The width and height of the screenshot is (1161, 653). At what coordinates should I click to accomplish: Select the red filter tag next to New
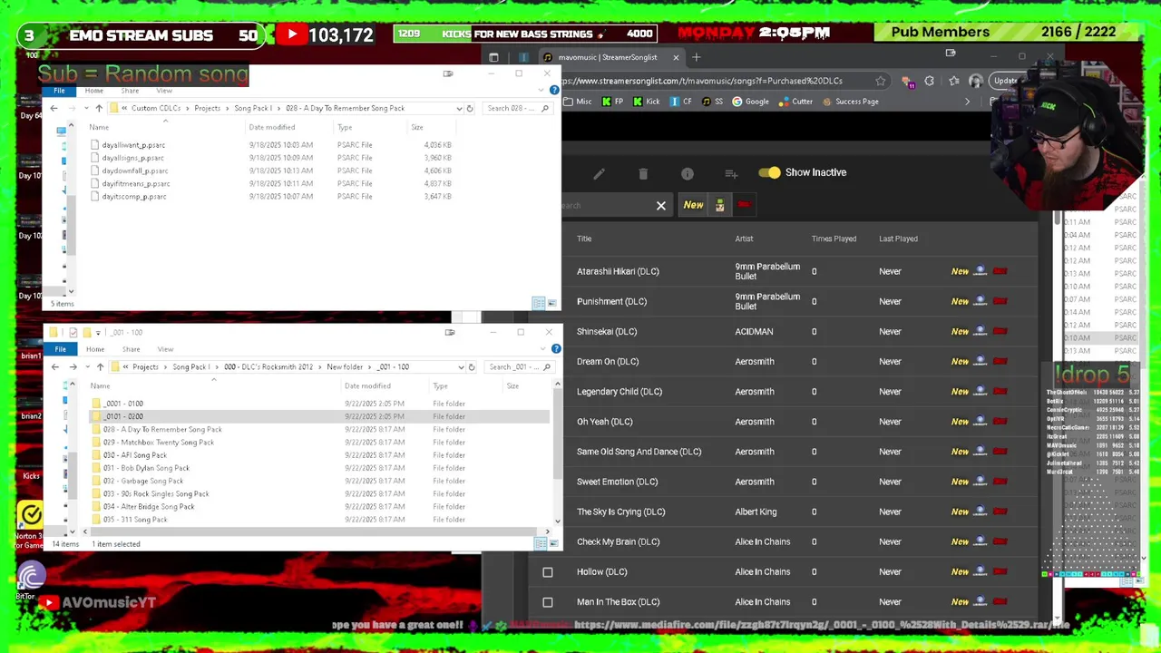744,205
